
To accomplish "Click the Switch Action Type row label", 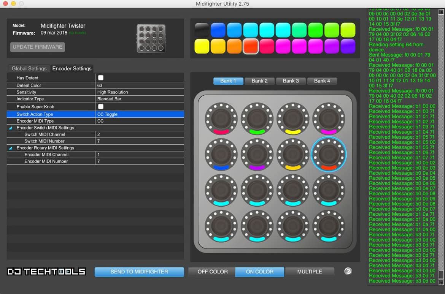I will (x=35, y=114).
